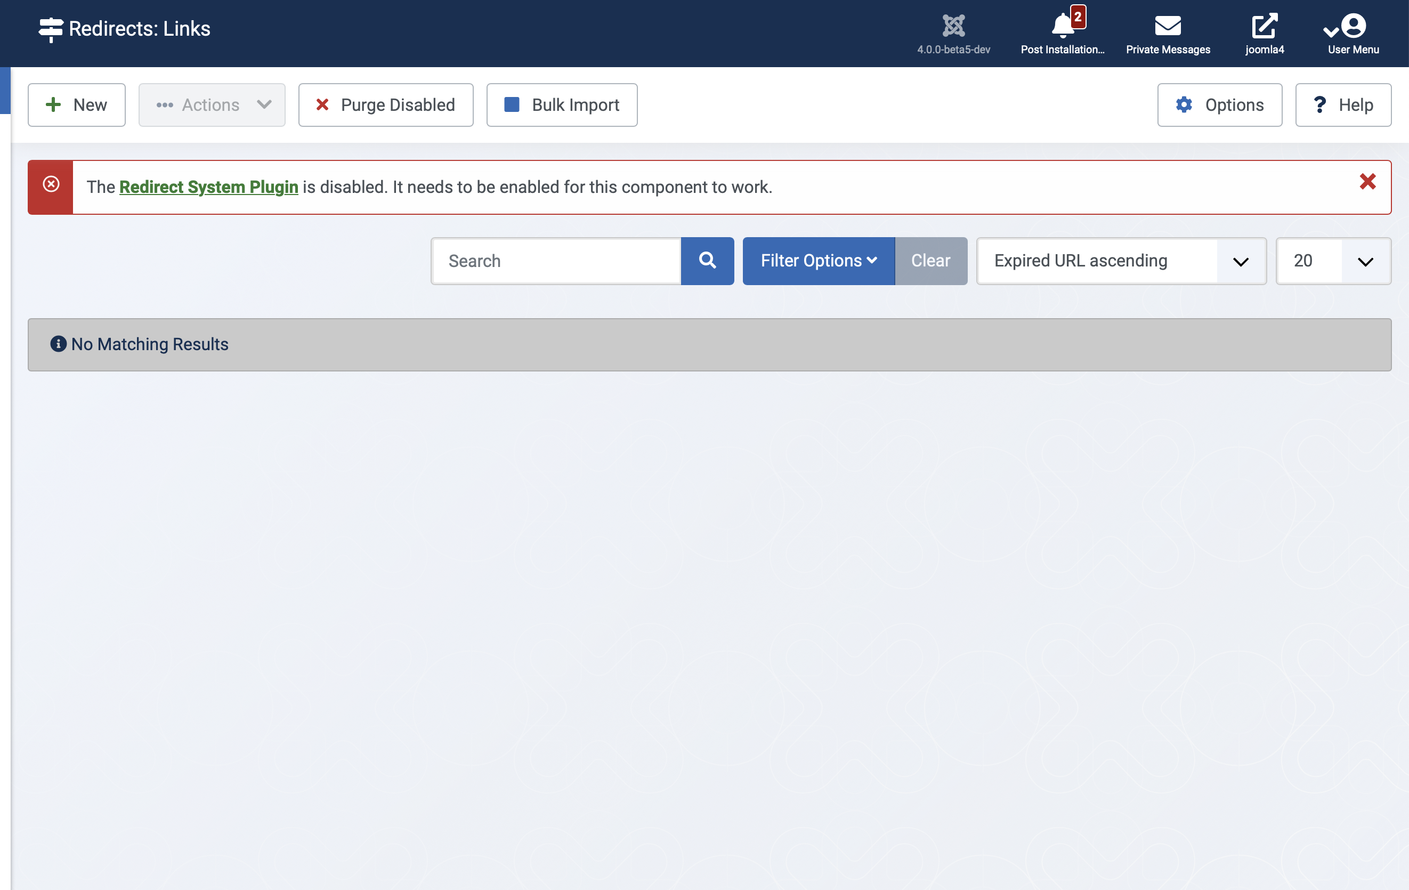
Task: Focus the Search input field
Action: pos(556,261)
